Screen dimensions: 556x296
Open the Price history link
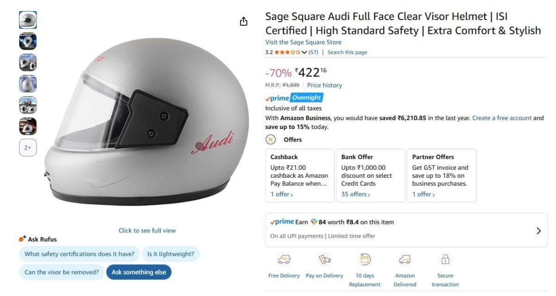(x=324, y=85)
